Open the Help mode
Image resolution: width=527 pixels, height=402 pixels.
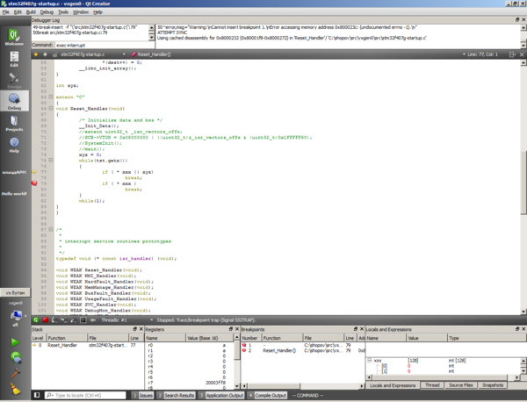point(14,145)
